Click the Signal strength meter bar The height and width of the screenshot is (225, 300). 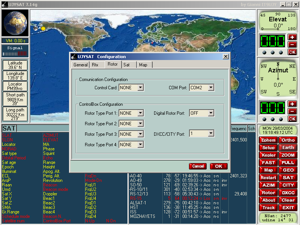click(15, 54)
